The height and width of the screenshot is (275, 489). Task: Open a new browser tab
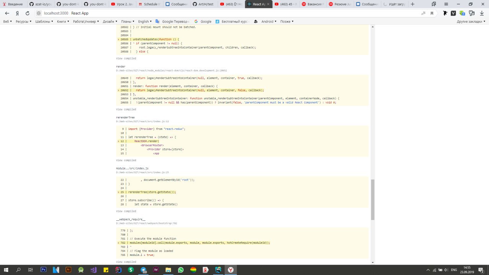pos(412,4)
